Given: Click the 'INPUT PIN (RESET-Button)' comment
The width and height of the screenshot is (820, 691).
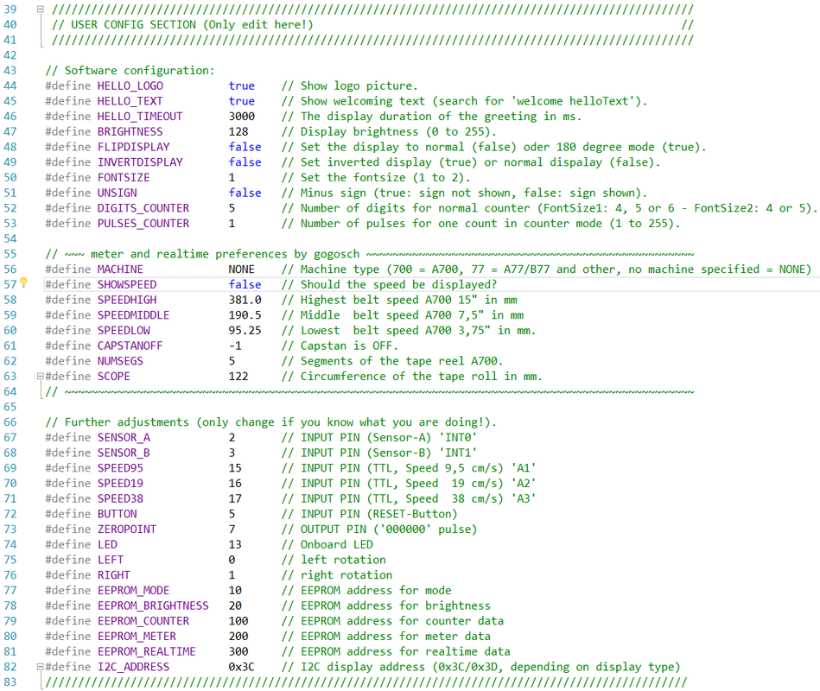Looking at the screenshot, I should (369, 514).
